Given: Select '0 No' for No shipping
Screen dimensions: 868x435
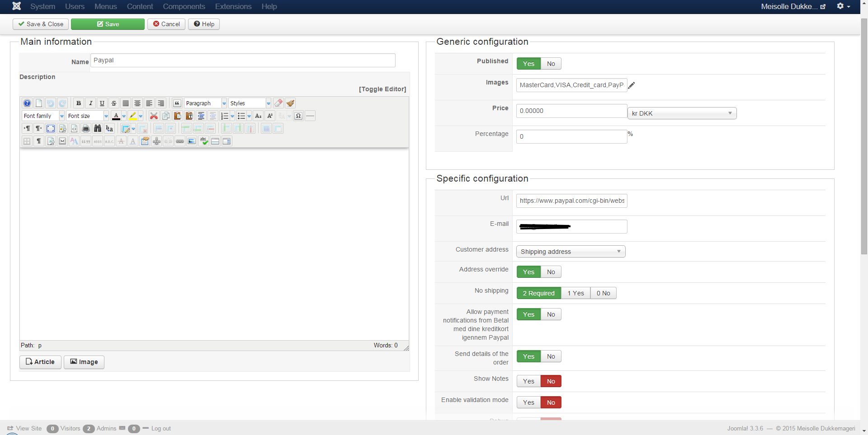Looking at the screenshot, I should coord(603,293).
